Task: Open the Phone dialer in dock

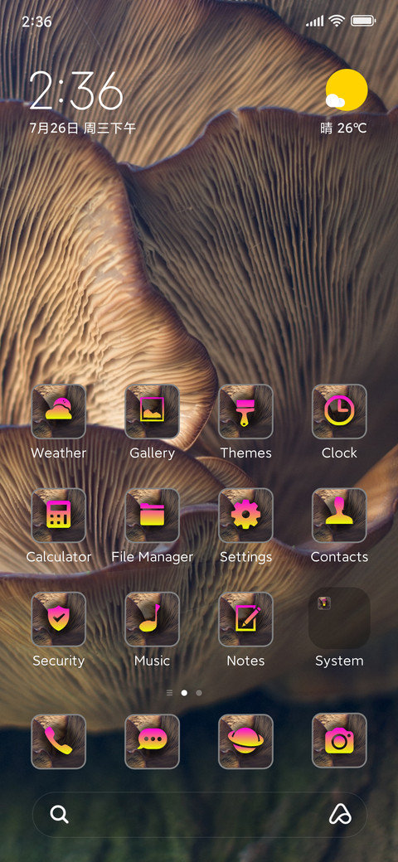Action: tap(59, 741)
